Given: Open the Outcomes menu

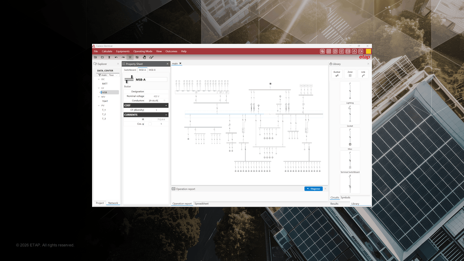Looking at the screenshot, I should coord(171,51).
